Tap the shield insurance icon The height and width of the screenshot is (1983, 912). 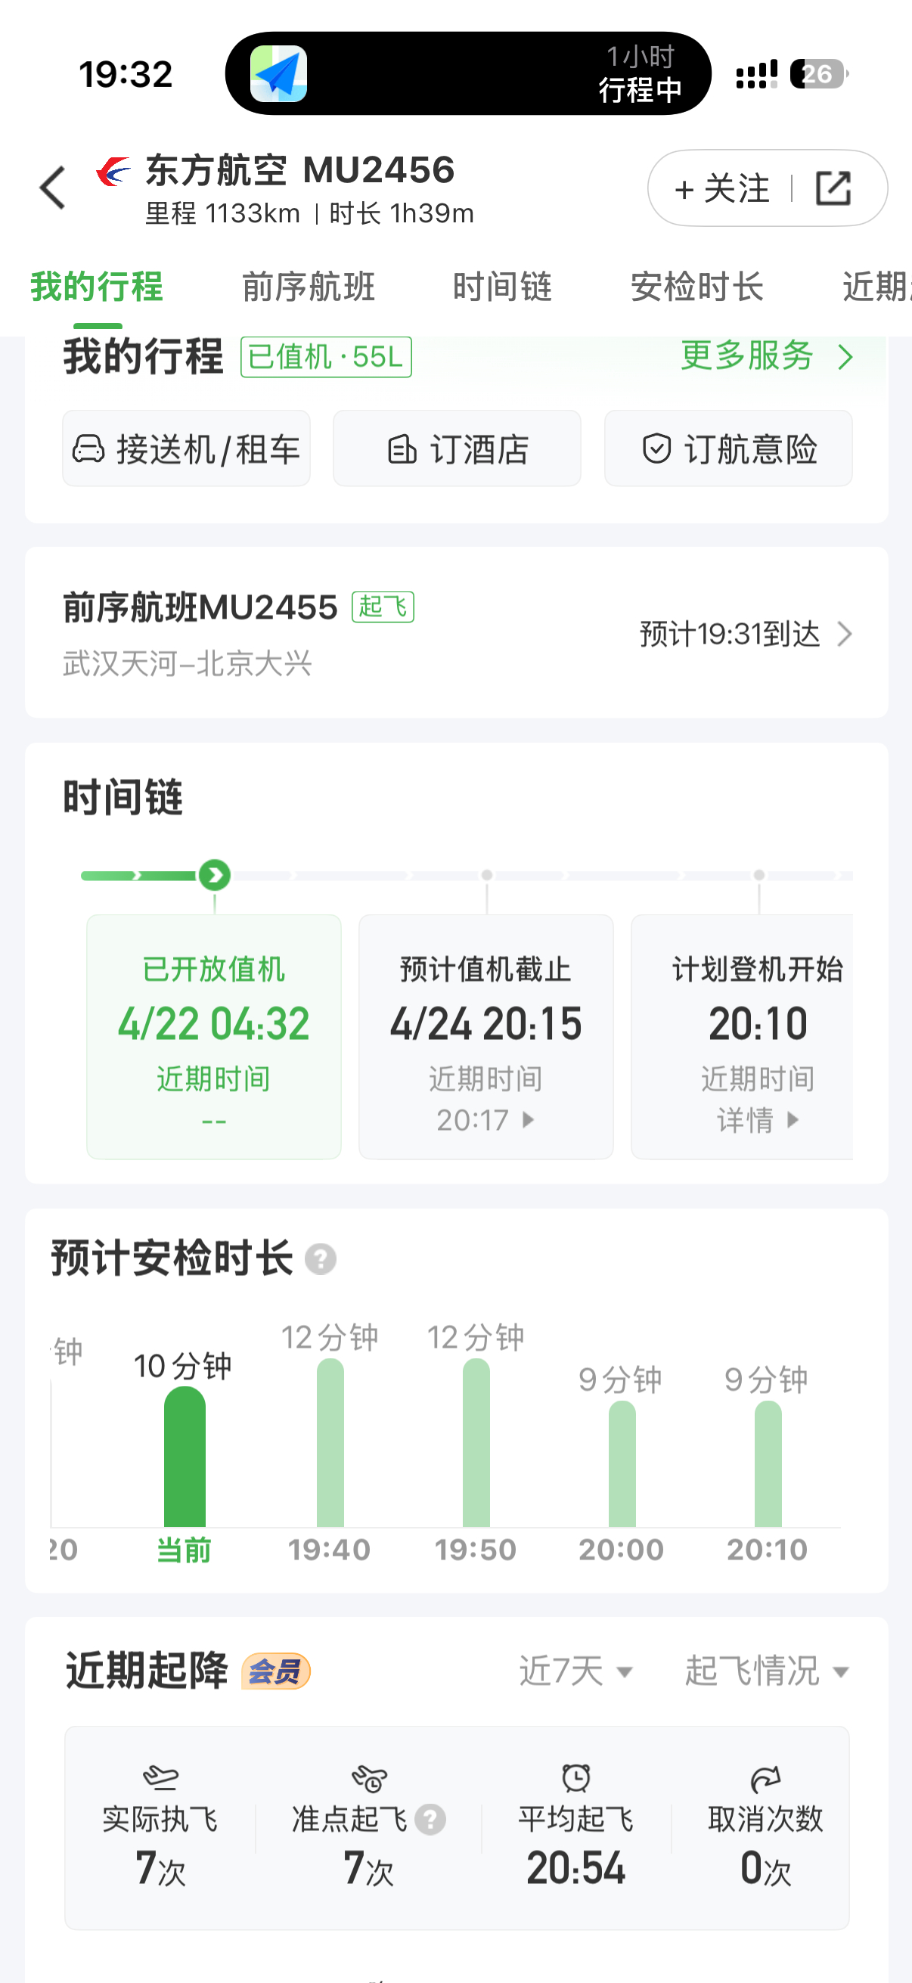[656, 448]
